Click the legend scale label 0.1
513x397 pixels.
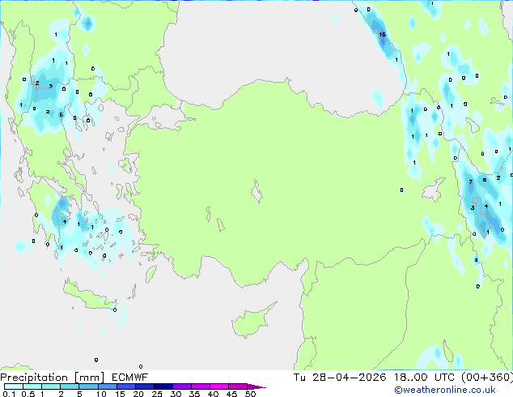pyautogui.click(x=9, y=394)
